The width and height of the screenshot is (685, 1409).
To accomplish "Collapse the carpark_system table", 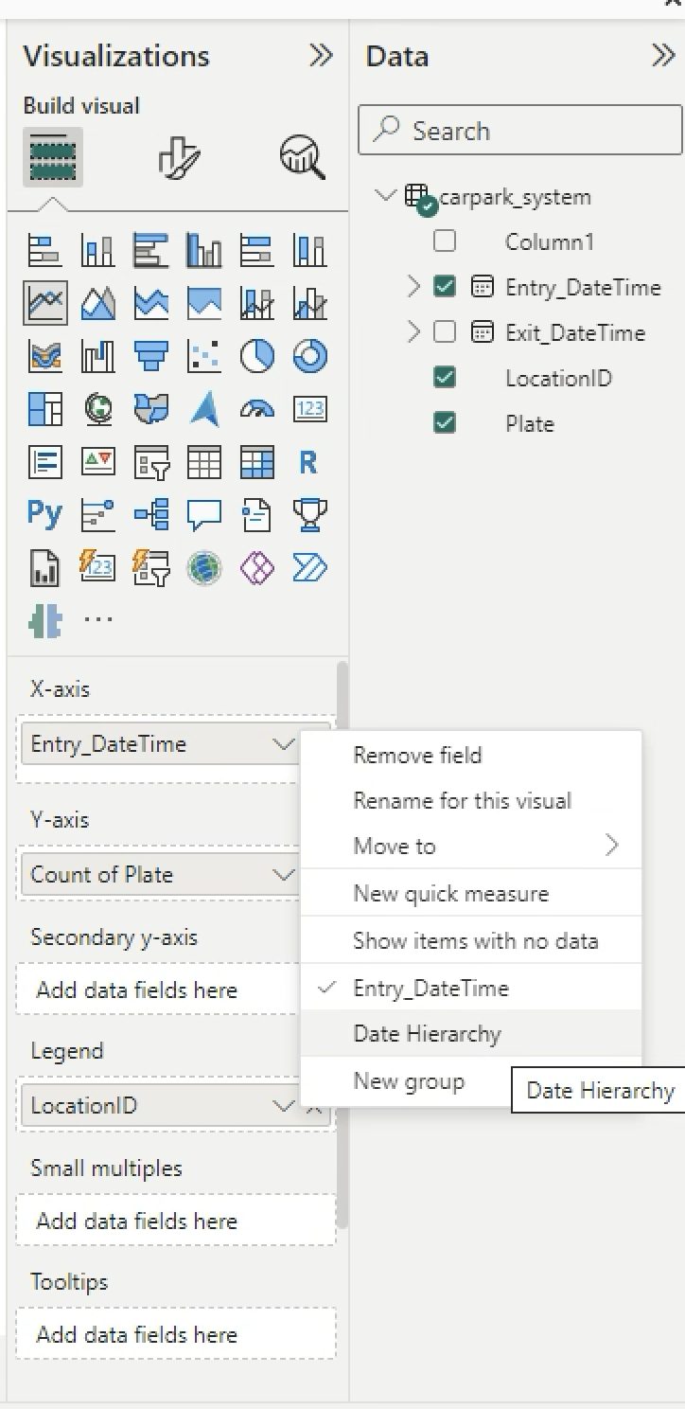I will point(384,196).
